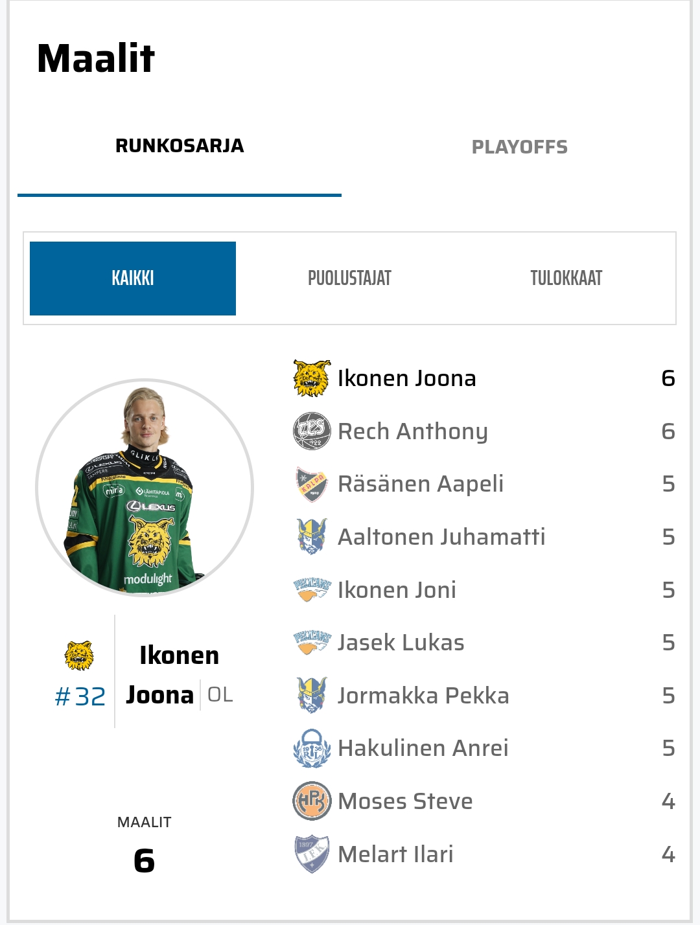Open Rech Anthony player link
Screen dimensions: 700x925
pyautogui.click(x=412, y=431)
